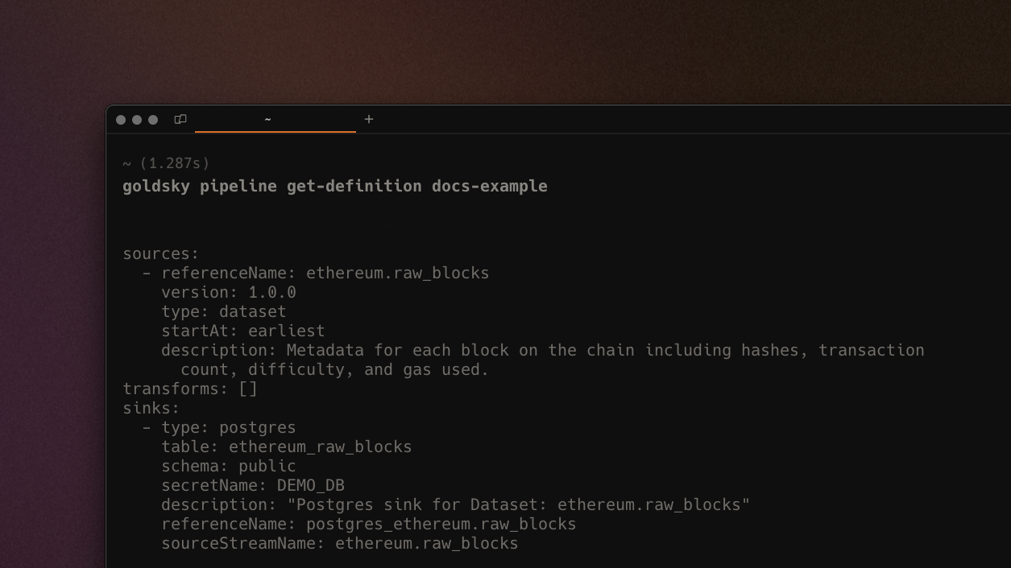
Task: Add a new terminal tab with plus
Action: click(x=369, y=119)
